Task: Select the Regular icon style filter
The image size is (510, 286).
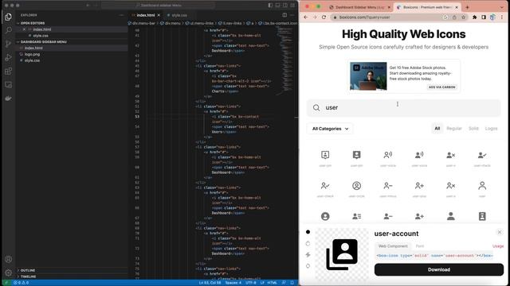Action: click(454, 129)
